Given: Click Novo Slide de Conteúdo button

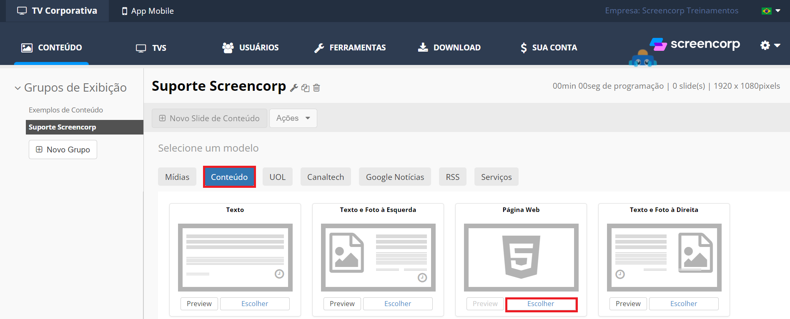Looking at the screenshot, I should [x=209, y=118].
